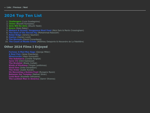Click director name Clint Eastwood
The height and width of the screenshot is (113, 150).
(x=26, y=61)
